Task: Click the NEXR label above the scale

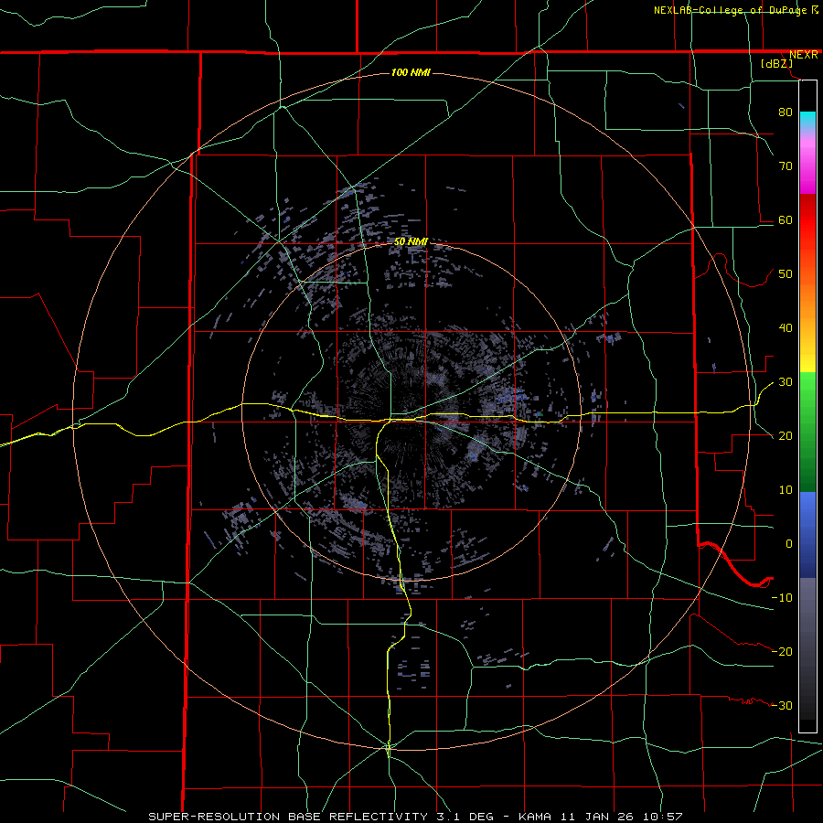Action: tap(803, 55)
